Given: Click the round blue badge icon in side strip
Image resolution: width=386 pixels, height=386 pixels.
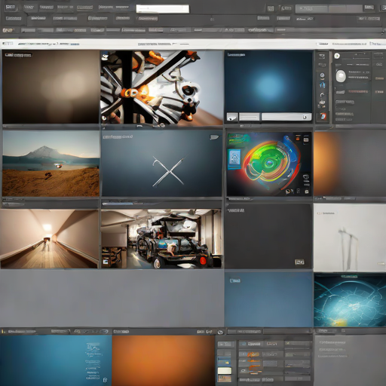Looking at the screenshot, I should (322, 75).
